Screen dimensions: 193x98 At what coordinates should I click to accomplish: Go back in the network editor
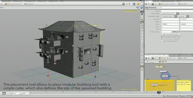146,58
